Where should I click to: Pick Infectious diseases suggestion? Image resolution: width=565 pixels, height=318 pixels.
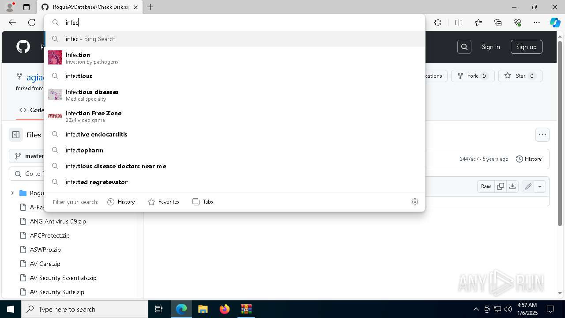234,95
